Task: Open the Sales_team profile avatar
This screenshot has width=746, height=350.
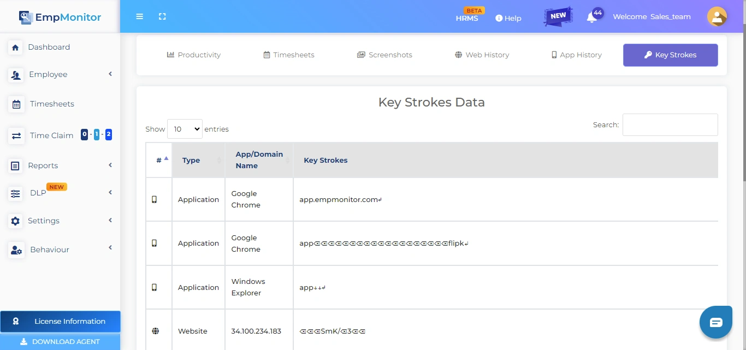Action: point(717,16)
